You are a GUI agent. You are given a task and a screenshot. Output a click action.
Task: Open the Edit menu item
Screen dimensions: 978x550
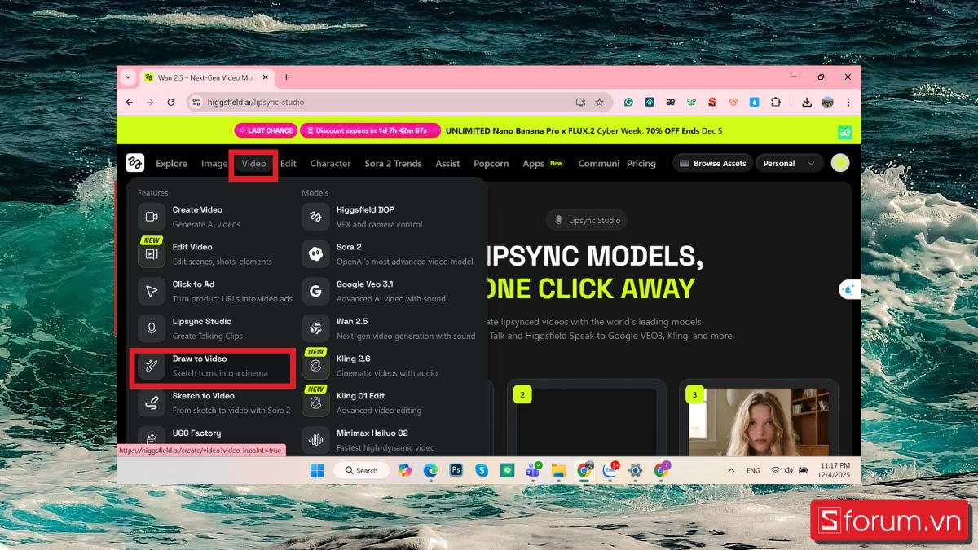pyautogui.click(x=289, y=164)
